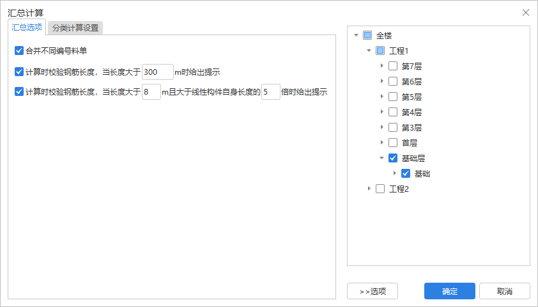Close the 汇总计算 dialog
The image size is (538, 307).
tap(526, 13)
